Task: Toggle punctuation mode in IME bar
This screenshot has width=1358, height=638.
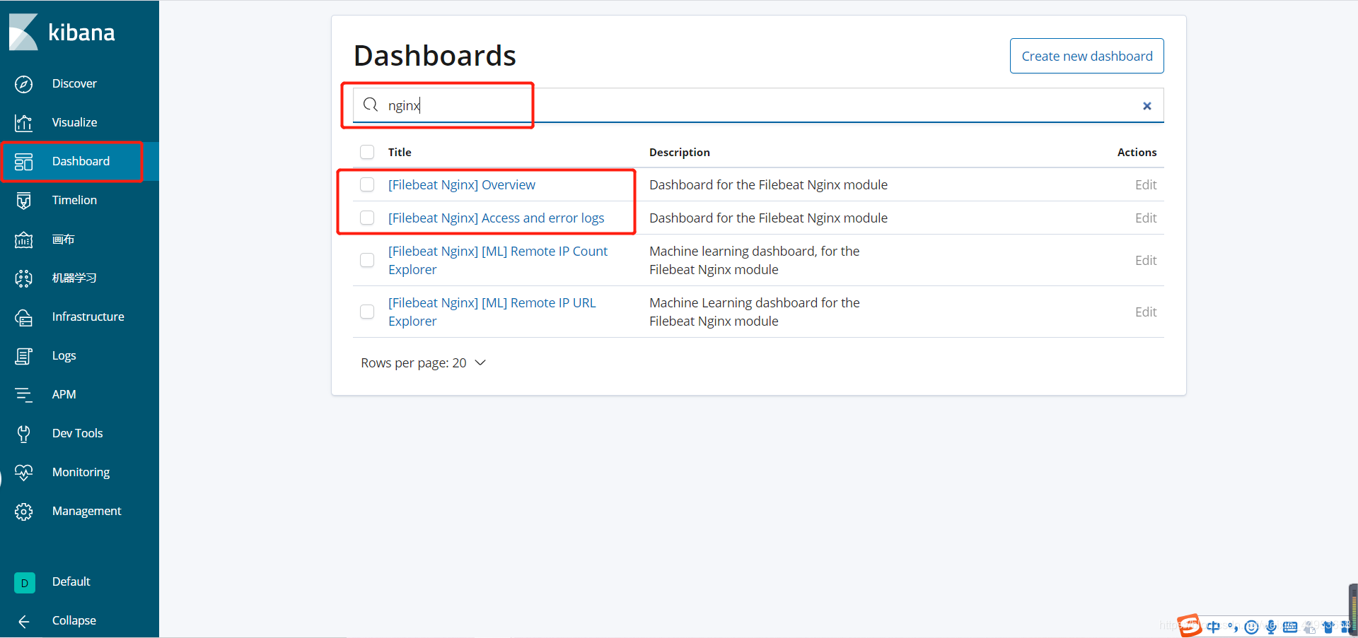Action: pos(1233,627)
